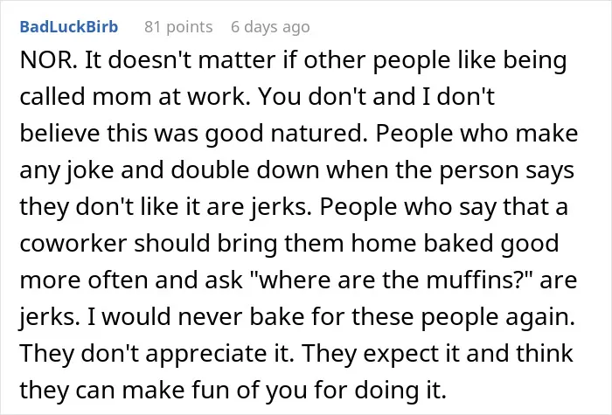Image resolution: width=612 pixels, height=415 pixels.
Task: Click the words "double down" in the comment
Action: click(245, 170)
